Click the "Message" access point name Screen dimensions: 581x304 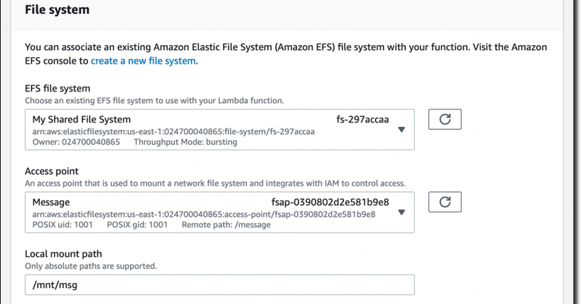[52, 202]
